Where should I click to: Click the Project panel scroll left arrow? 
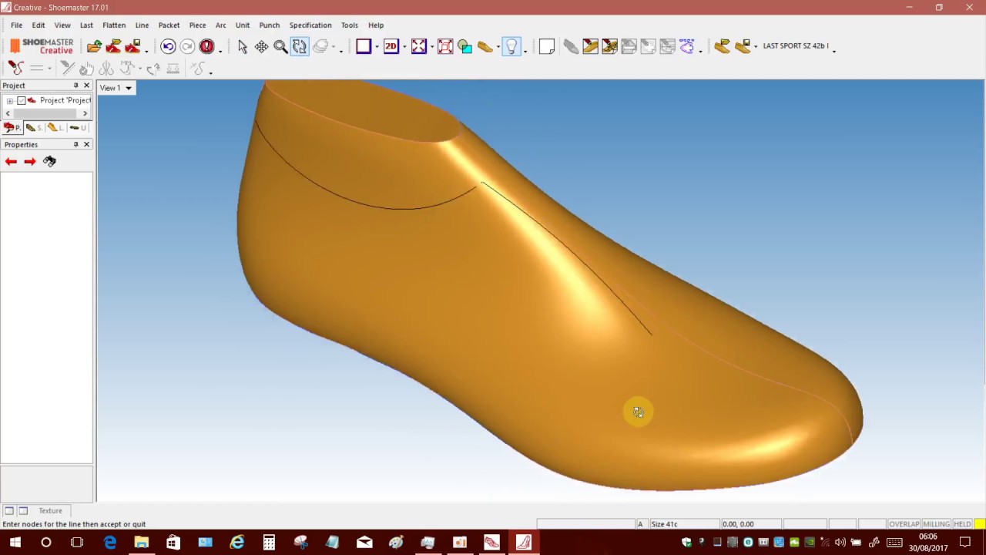8,113
